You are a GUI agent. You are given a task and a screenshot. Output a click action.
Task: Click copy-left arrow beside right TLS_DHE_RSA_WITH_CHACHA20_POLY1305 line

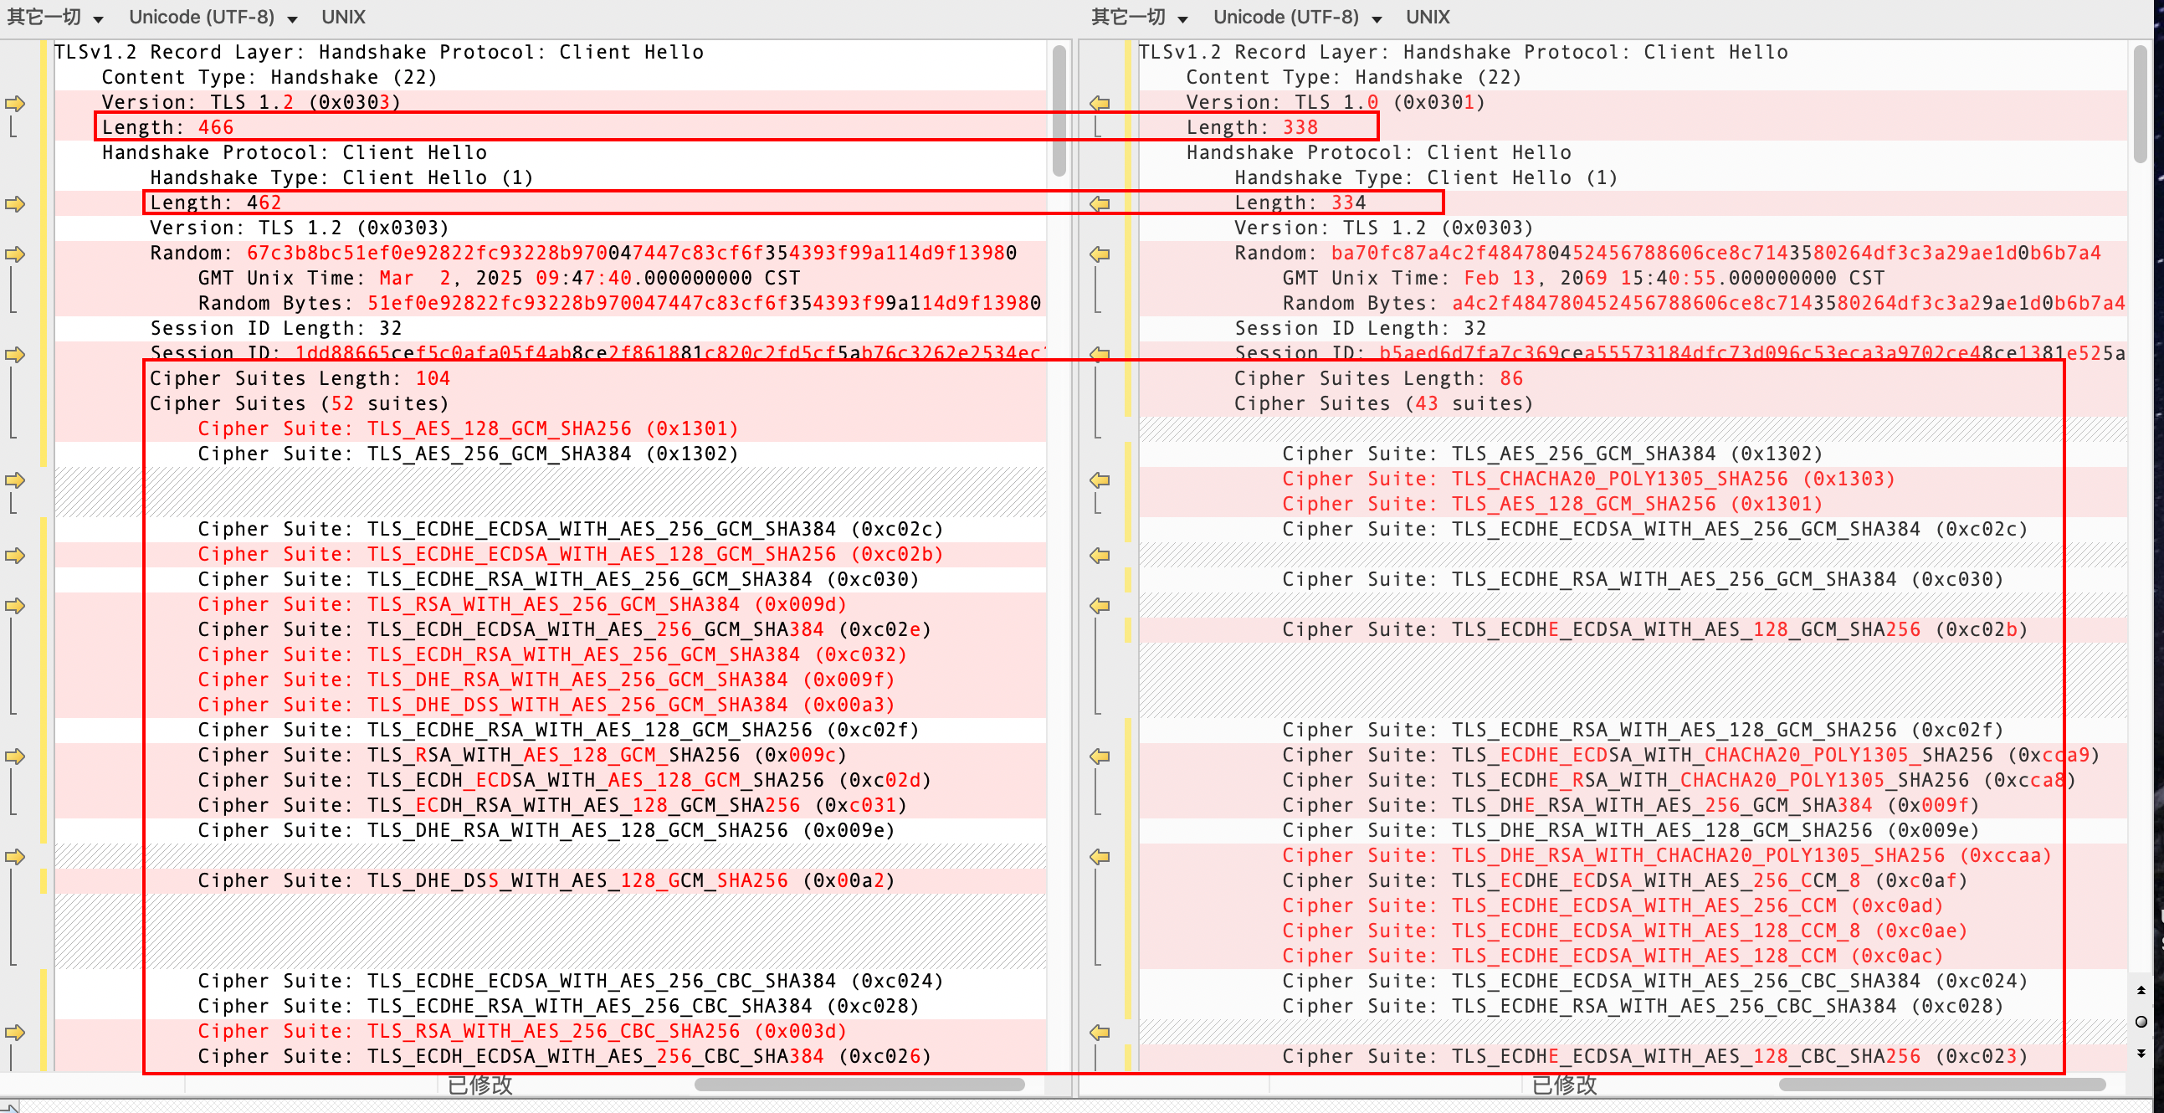[x=1100, y=857]
